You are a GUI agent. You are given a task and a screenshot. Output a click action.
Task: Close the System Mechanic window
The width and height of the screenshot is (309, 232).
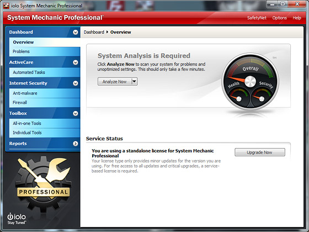297,4
